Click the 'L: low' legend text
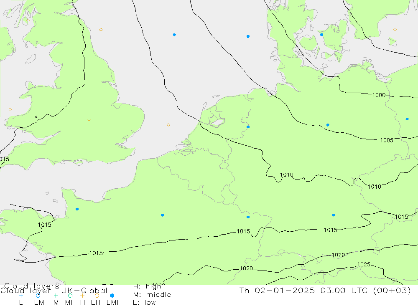The height and width of the screenshot is (306, 418). point(144,303)
